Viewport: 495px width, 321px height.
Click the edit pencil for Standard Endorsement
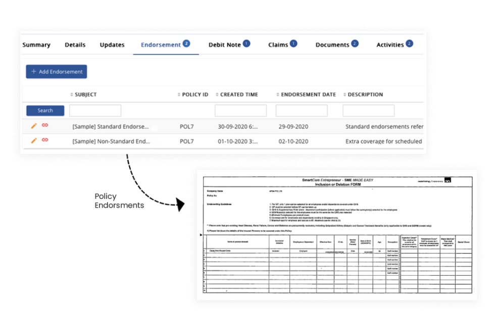click(34, 126)
